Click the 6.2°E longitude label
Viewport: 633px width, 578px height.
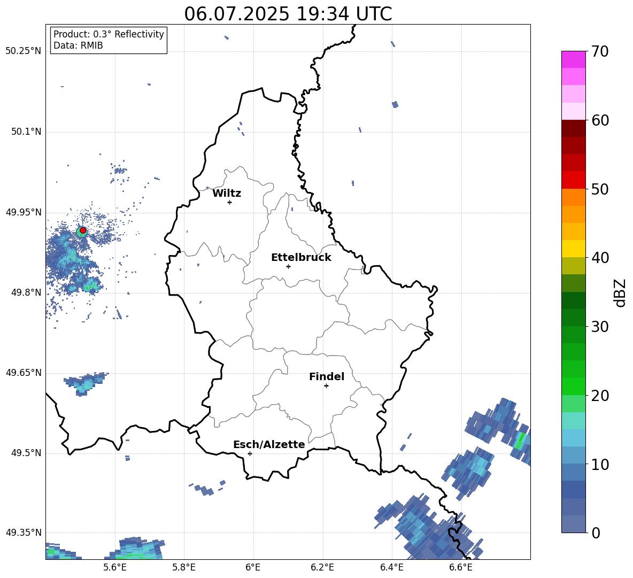tap(322, 567)
